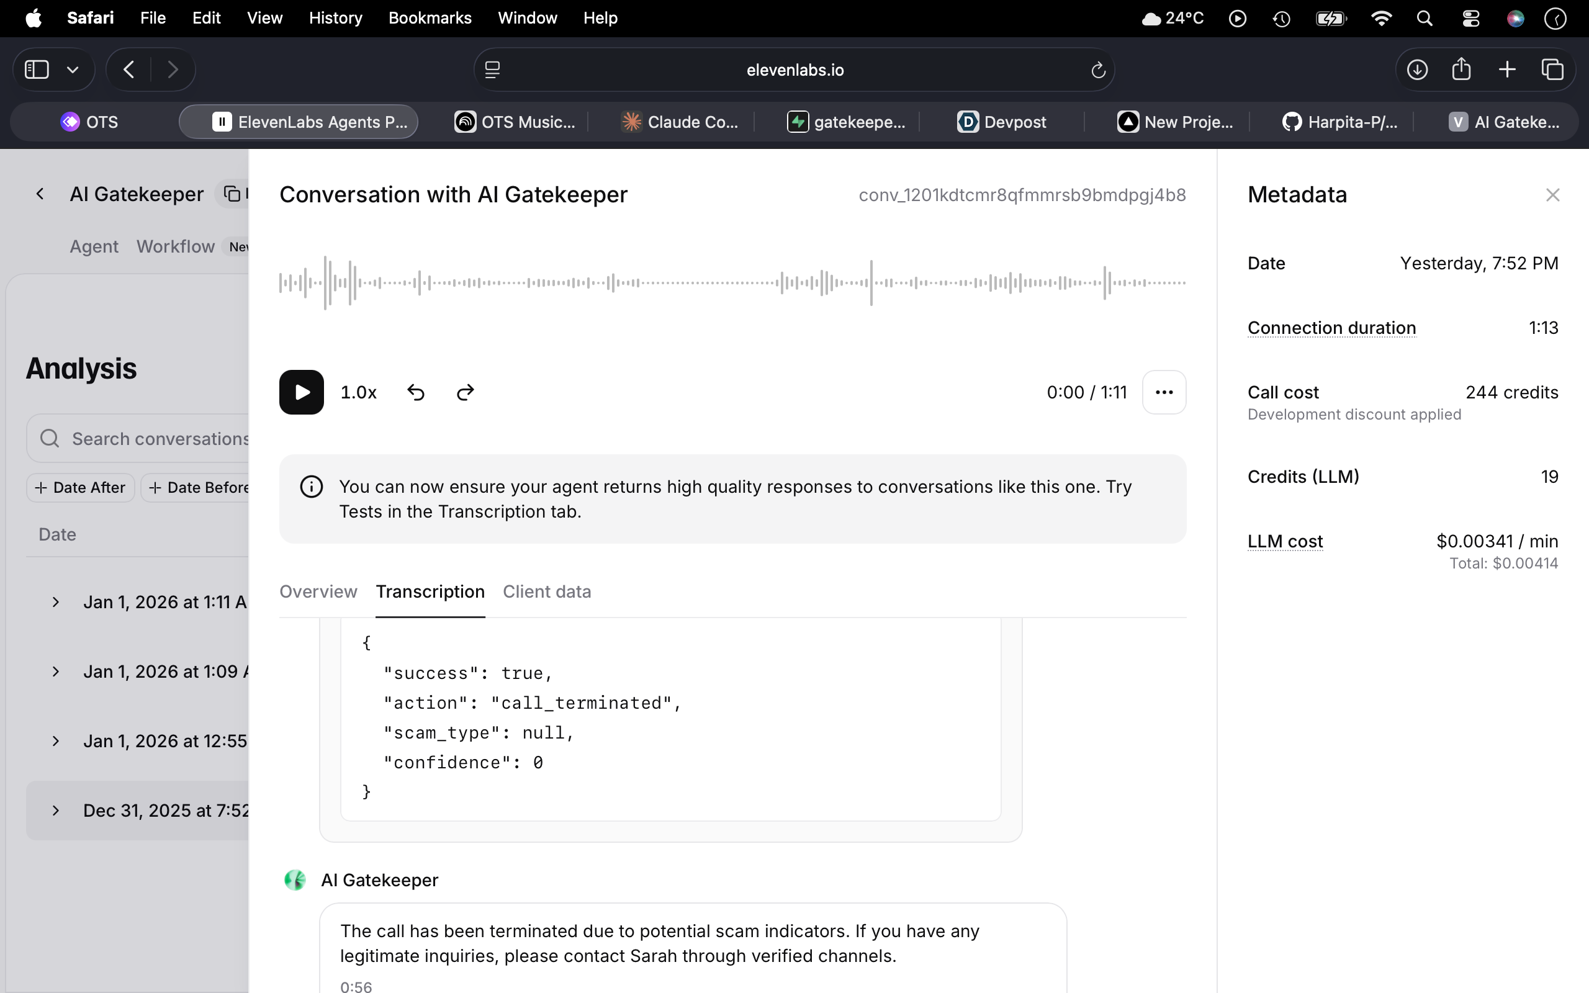Open Wi-Fi status menu
1589x993 pixels.
[x=1382, y=19]
